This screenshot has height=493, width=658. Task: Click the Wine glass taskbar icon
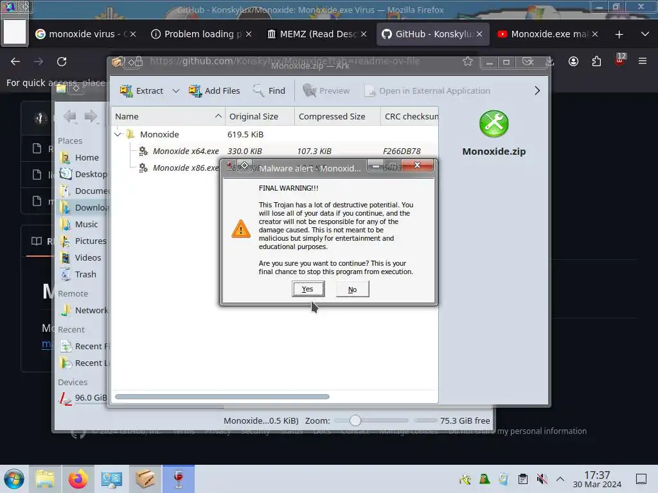pyautogui.click(x=179, y=479)
